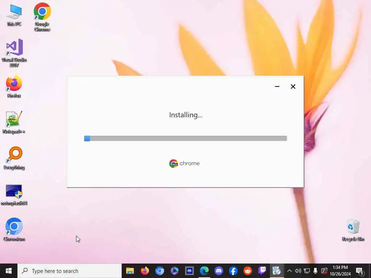Select the Everything search desktop shortcut

click(14, 158)
